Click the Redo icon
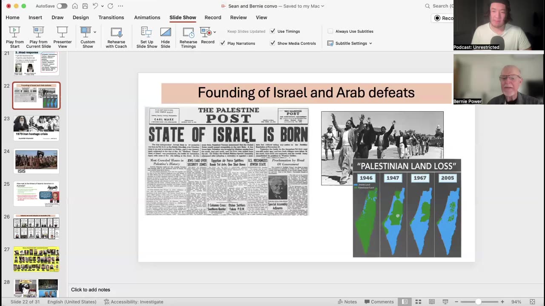The height and width of the screenshot is (306, 545). click(110, 6)
